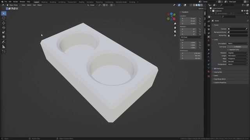
Task: Switch to the UV Editing workspace tab
Action: 62,2
